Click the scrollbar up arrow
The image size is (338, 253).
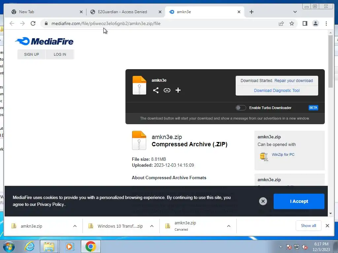[x=330, y=33]
